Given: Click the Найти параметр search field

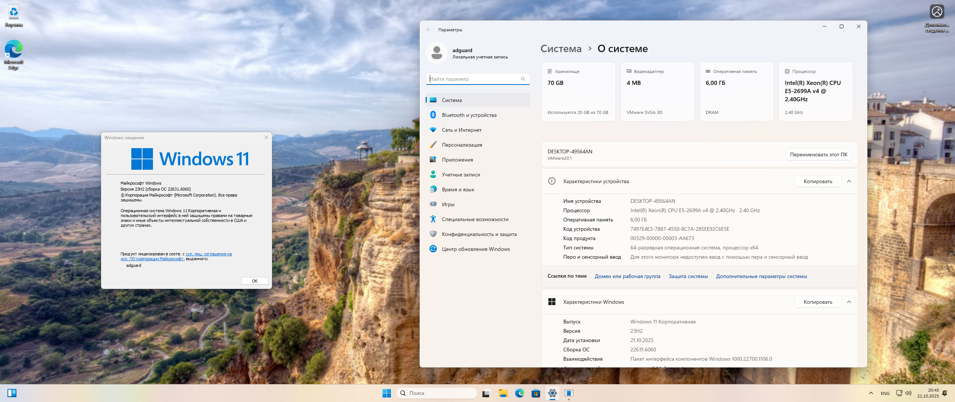Looking at the screenshot, I should pyautogui.click(x=474, y=79).
